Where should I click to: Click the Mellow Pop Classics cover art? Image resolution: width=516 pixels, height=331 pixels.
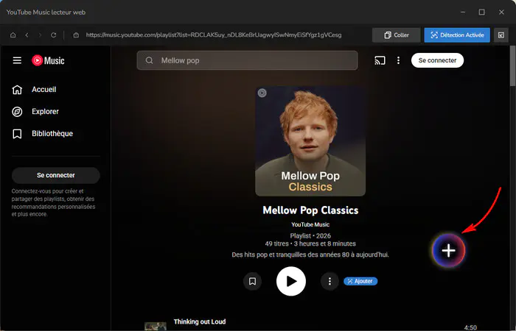coord(310,141)
